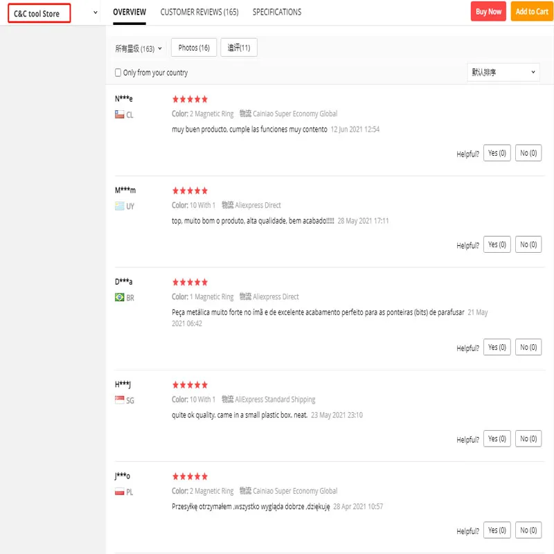
Task: Filter reviews by Photos (16)
Action: pos(194,47)
